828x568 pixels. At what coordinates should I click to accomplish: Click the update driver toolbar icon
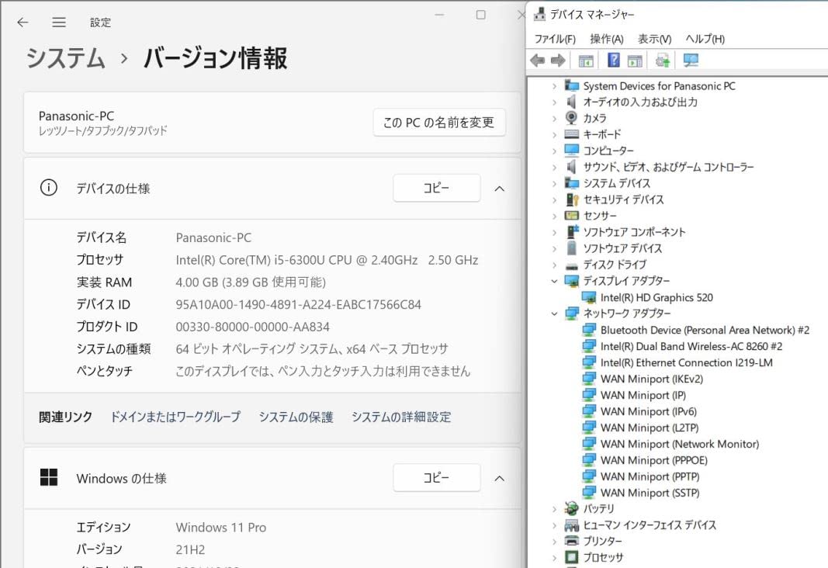[662, 61]
